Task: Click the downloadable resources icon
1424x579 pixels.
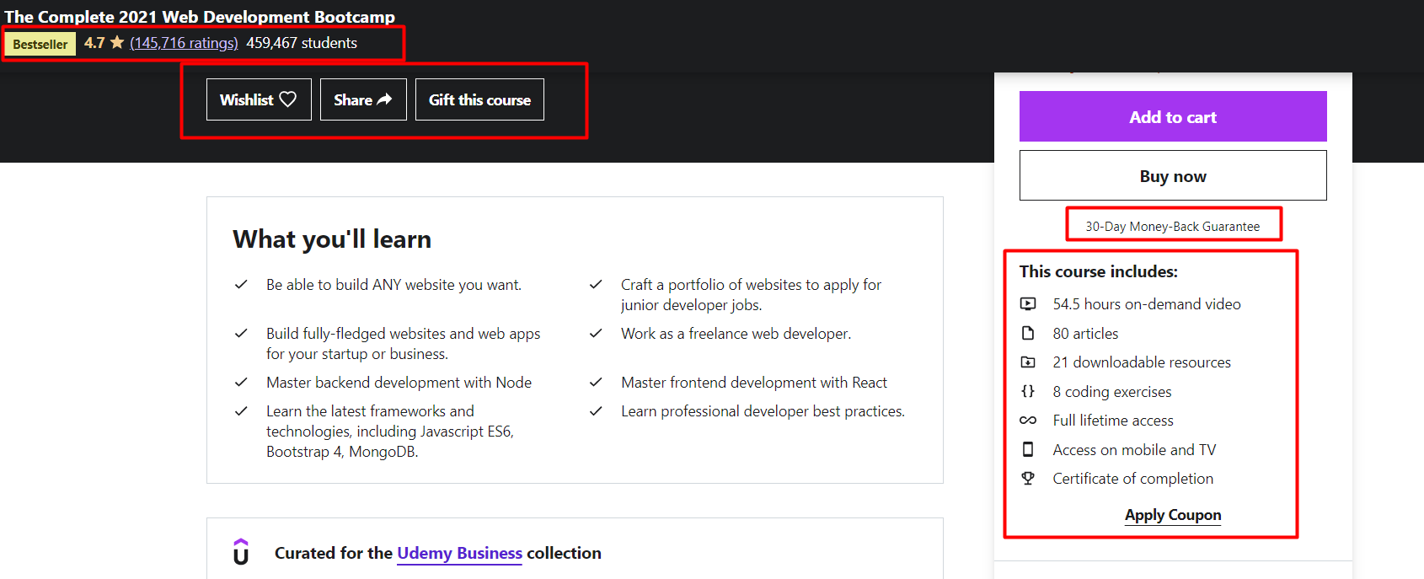Action: point(1028,362)
